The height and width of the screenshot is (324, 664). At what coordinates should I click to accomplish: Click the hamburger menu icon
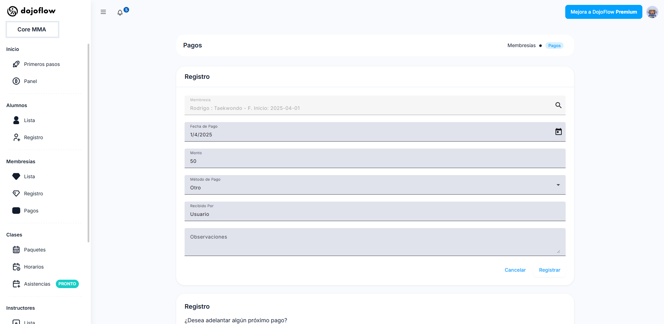click(103, 12)
